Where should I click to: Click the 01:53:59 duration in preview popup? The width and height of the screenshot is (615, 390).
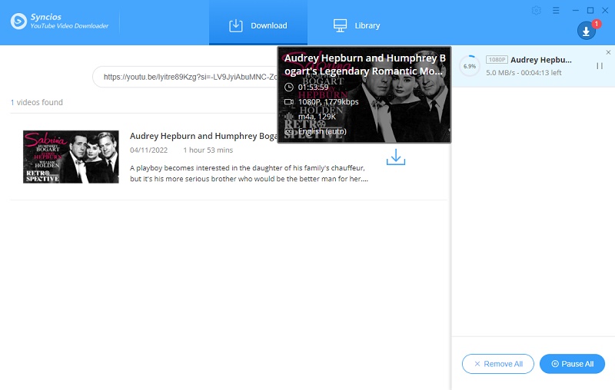[x=313, y=87]
